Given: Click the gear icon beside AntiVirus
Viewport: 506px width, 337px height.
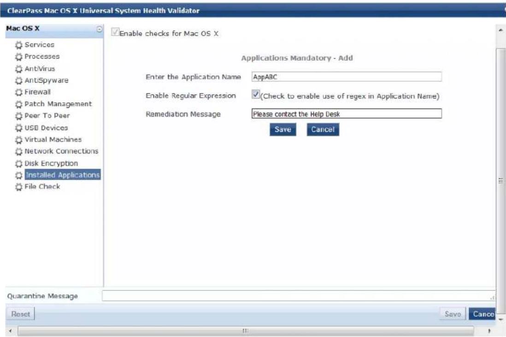Looking at the screenshot, I should click(x=19, y=69).
